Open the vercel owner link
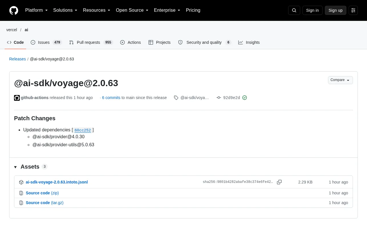Screen dimensions: 367x229 pyautogui.click(x=12, y=30)
